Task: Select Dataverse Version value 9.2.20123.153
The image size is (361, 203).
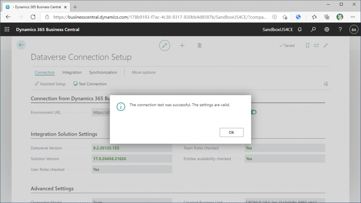Action: pos(132,148)
